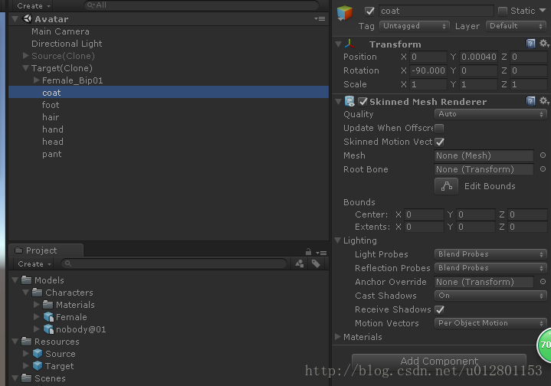This screenshot has width=551, height=386.
Task: Open the Static options dropdown arrow
Action: (543, 11)
